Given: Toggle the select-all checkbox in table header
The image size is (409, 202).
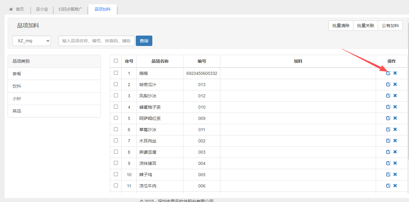Looking at the screenshot, I should click(116, 61).
